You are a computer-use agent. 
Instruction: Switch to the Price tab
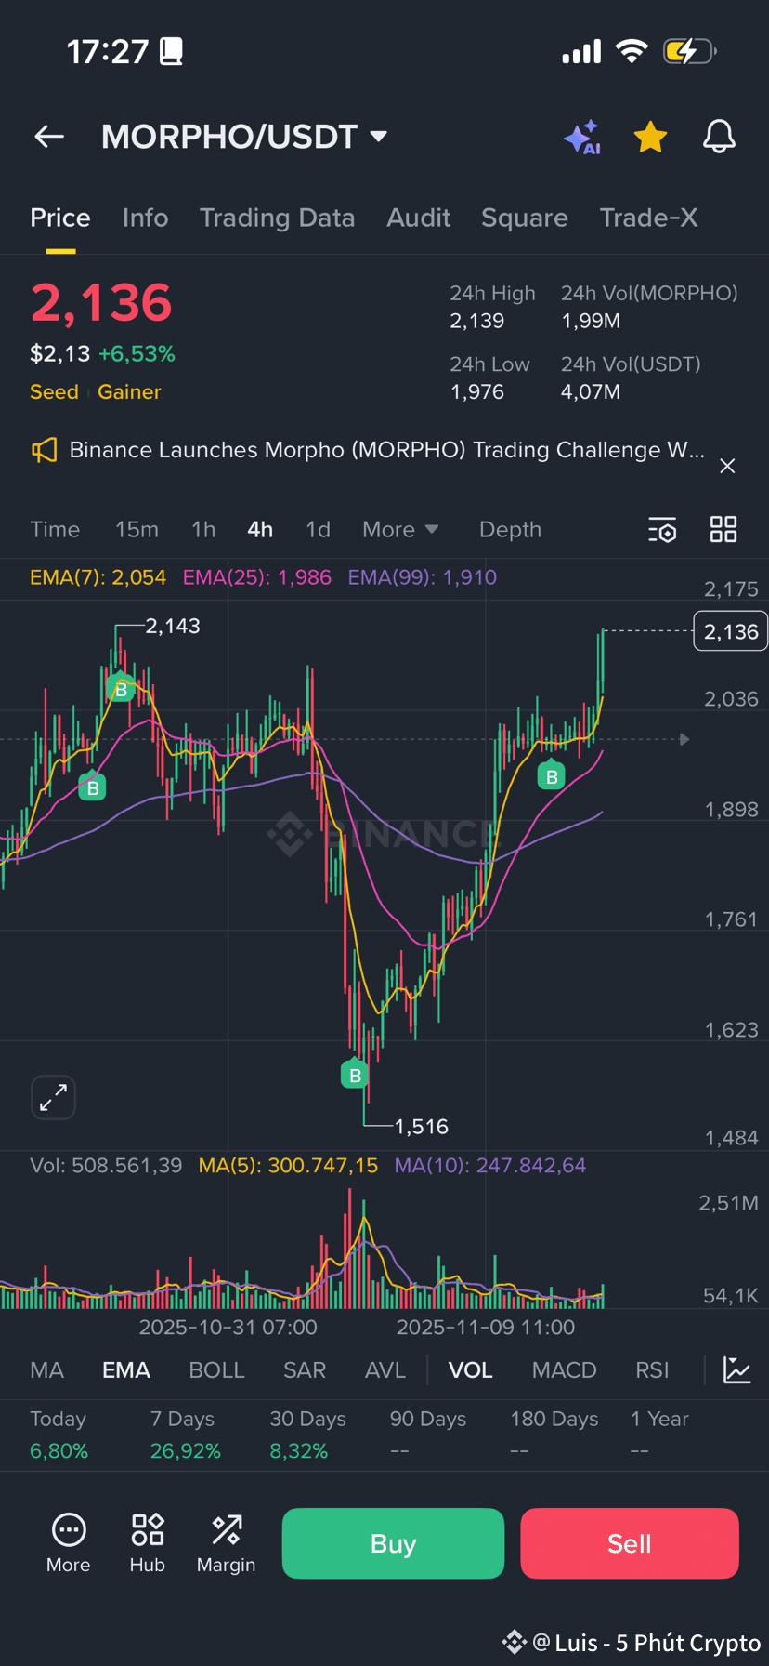(60, 218)
